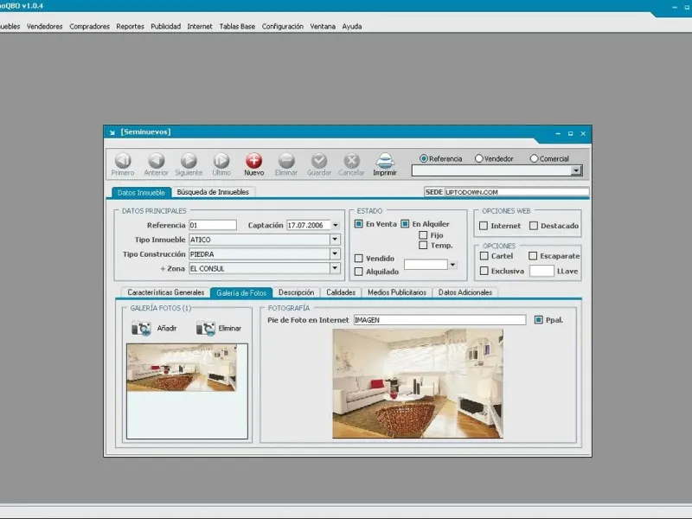Enable the Internet web option

pos(484,226)
